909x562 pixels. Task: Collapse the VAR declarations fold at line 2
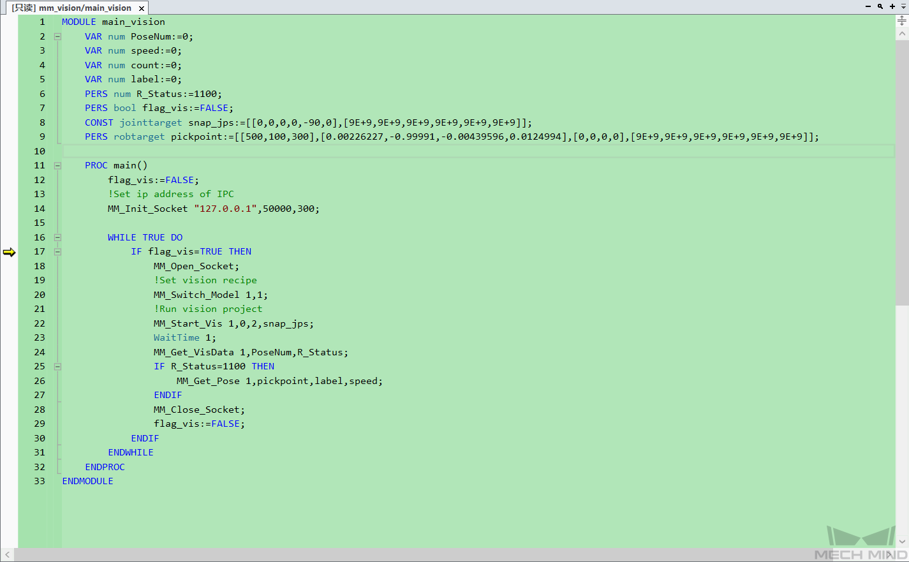(57, 36)
